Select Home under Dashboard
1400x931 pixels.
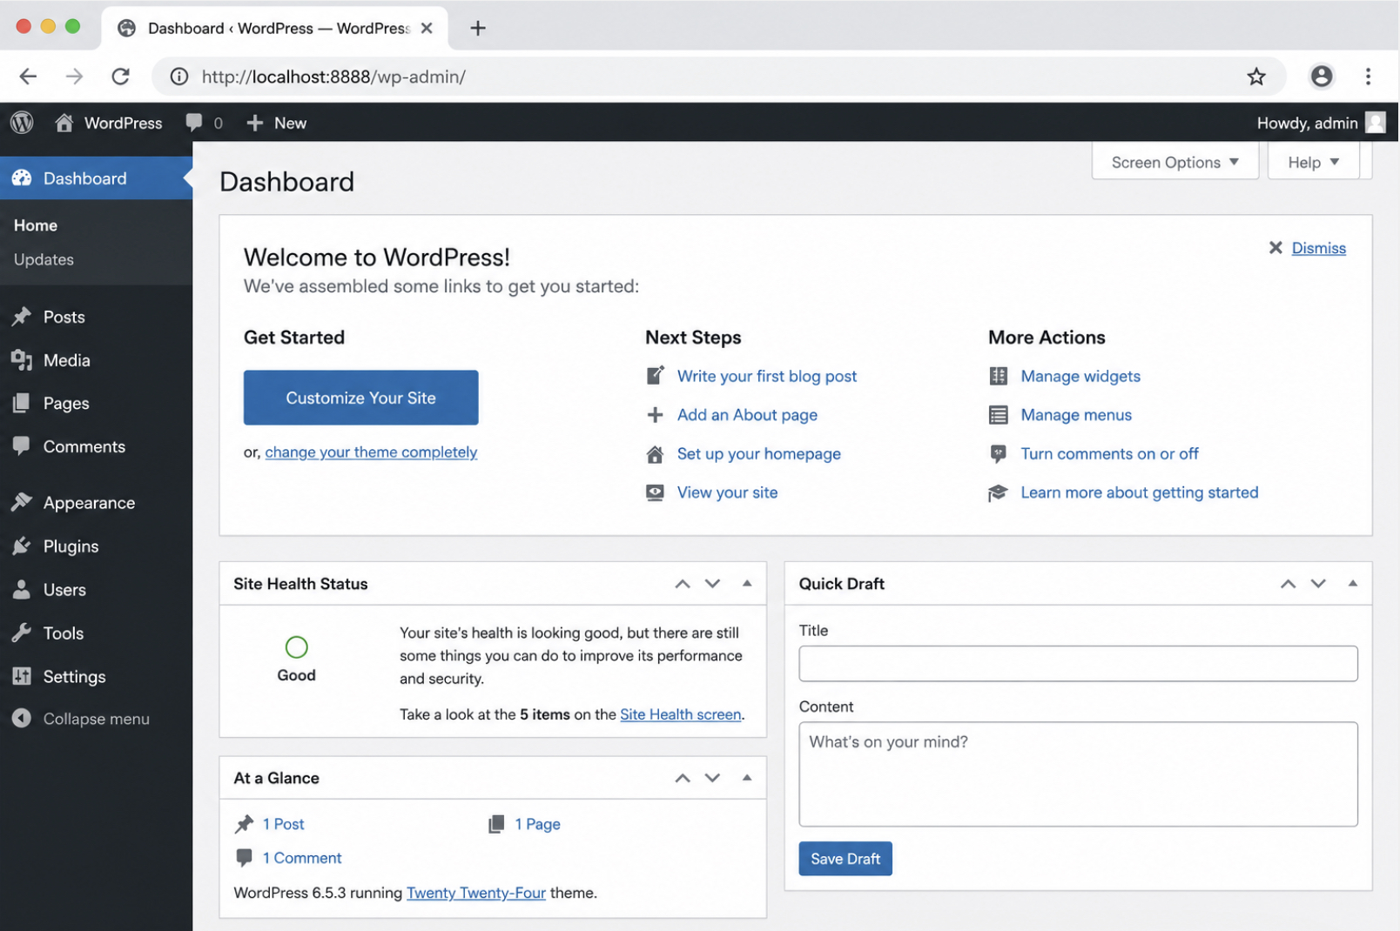click(36, 225)
